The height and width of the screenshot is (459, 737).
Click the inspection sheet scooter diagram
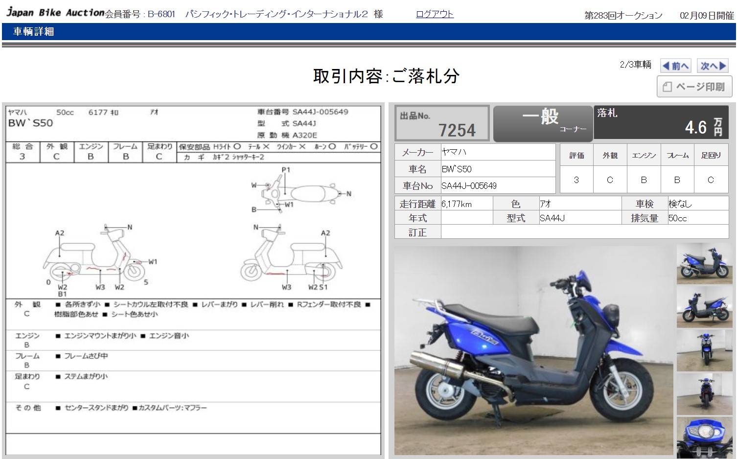pyautogui.click(x=193, y=231)
